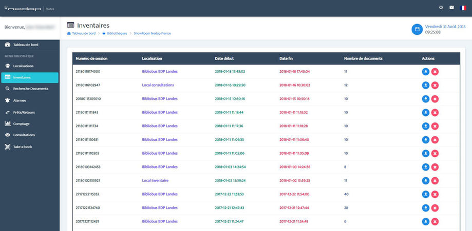Click Date fin column header
472x231 pixels.
[286, 58]
